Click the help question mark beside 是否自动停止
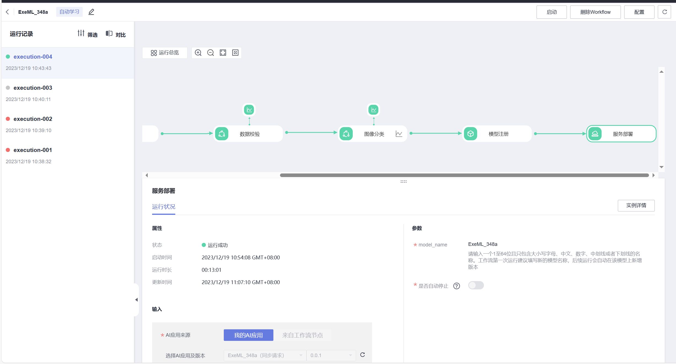The width and height of the screenshot is (676, 364). click(456, 286)
